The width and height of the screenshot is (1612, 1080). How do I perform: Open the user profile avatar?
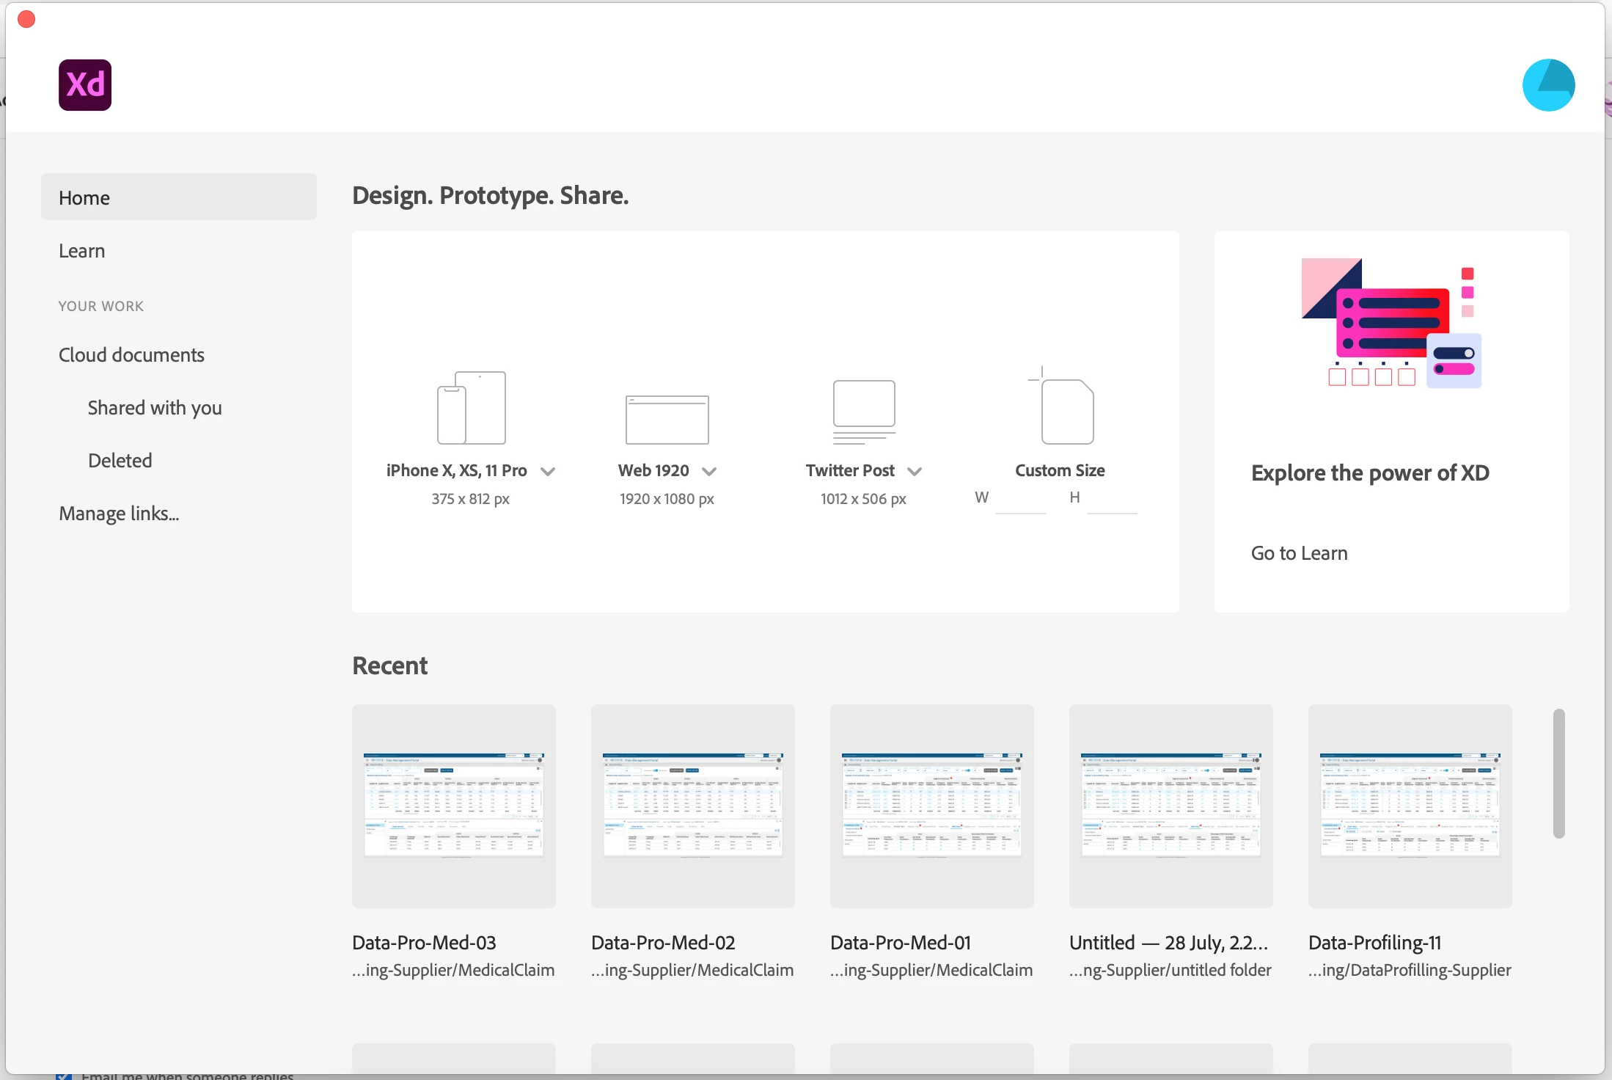[x=1548, y=85]
